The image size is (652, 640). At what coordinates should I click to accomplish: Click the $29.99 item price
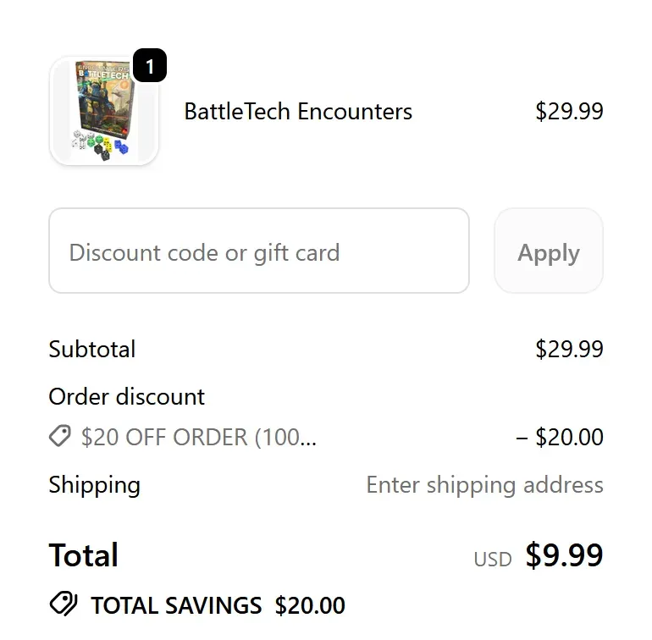coord(569,112)
